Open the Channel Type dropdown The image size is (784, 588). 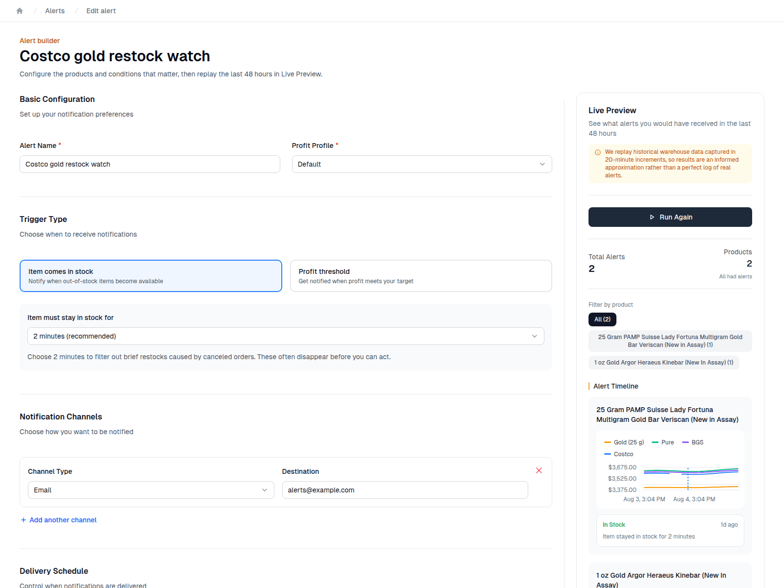click(x=151, y=490)
